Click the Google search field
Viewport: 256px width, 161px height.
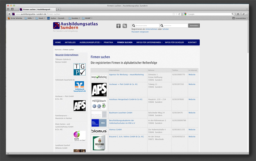click(x=210, y=14)
